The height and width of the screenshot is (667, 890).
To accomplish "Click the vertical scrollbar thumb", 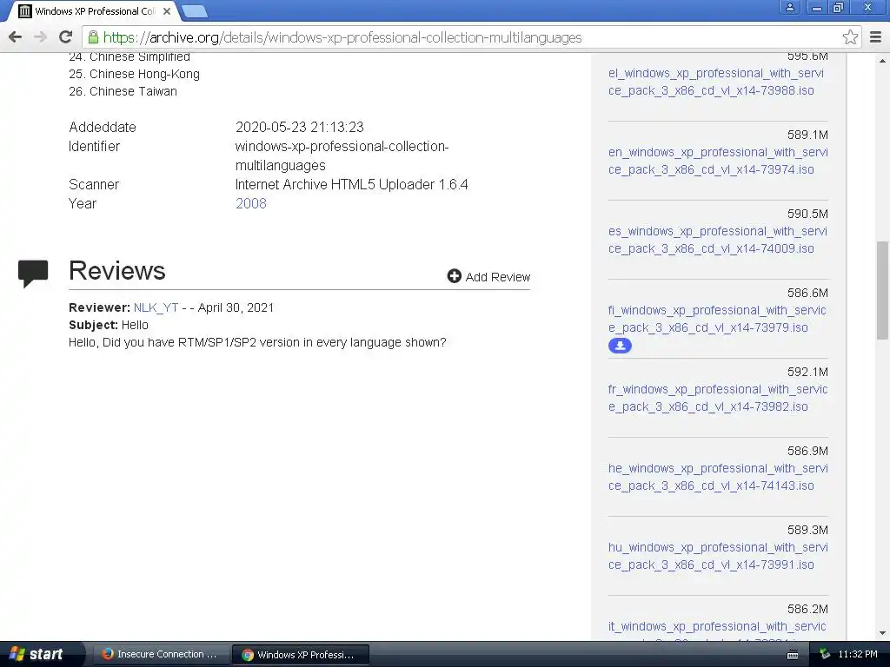I will coord(883,290).
